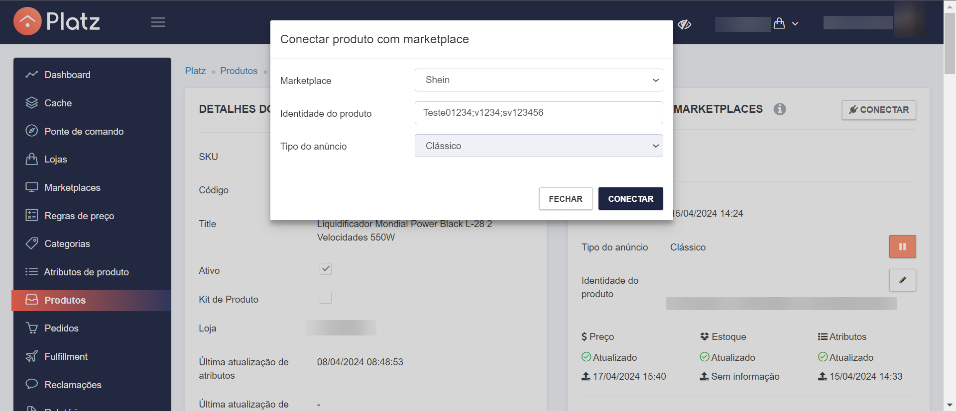Click the Platz logo icon
Viewport: 956px width, 411px height.
click(x=27, y=21)
